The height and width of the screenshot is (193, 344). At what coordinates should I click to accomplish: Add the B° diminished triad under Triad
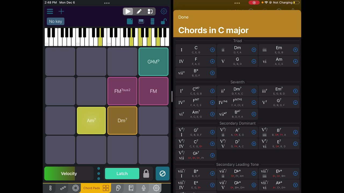[212, 73]
